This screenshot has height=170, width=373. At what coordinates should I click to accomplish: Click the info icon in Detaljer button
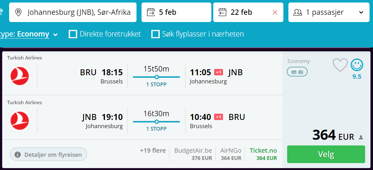click(x=18, y=155)
